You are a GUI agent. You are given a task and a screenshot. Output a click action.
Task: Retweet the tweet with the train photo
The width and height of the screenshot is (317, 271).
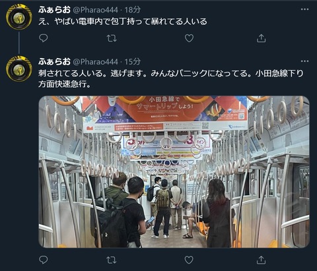(x=112, y=260)
